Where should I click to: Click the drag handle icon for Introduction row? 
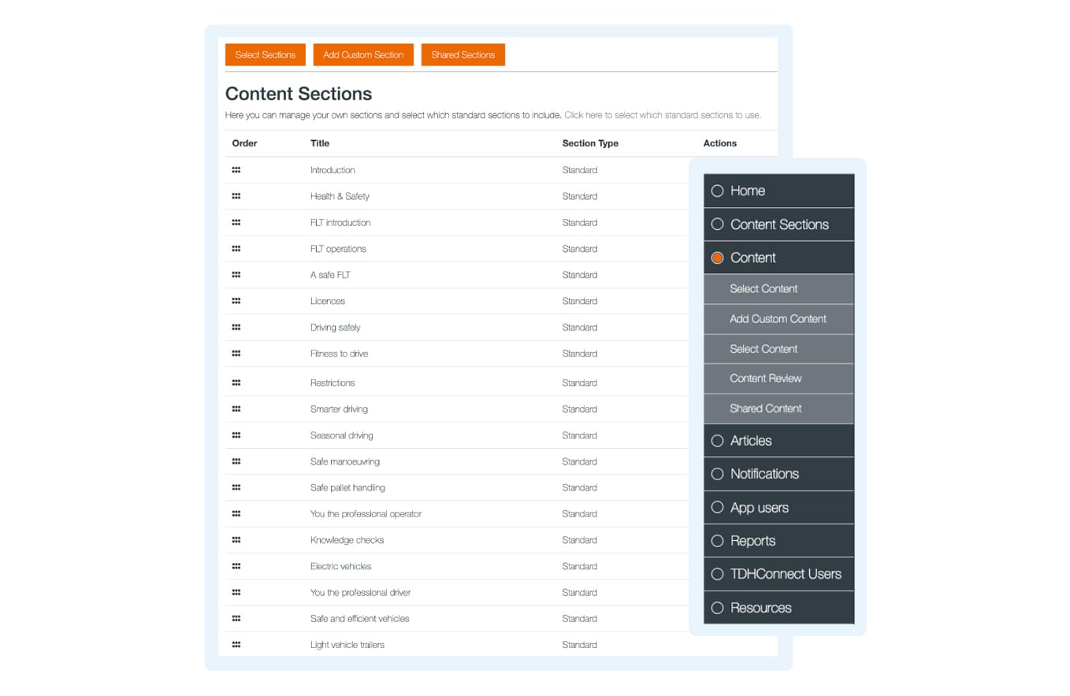click(x=236, y=170)
